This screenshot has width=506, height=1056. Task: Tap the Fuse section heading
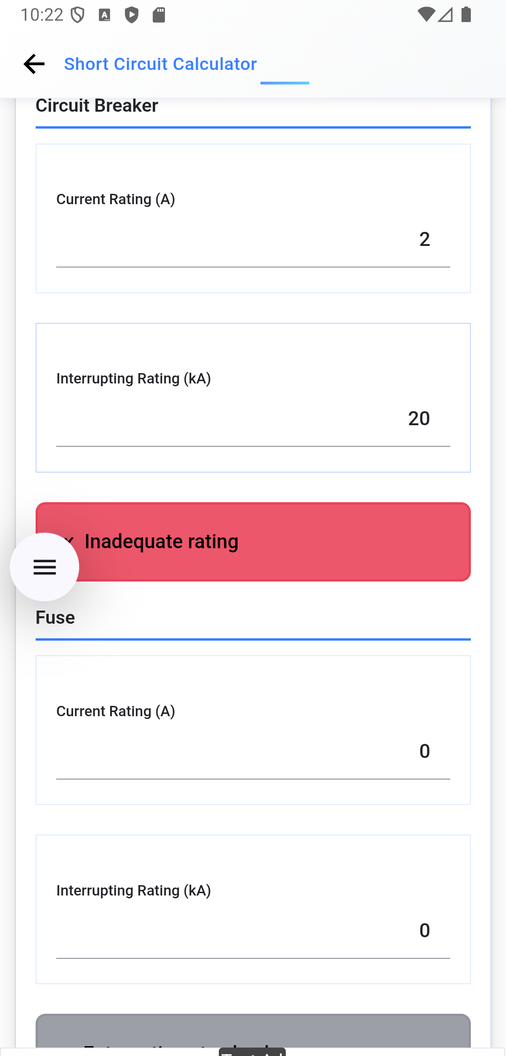pos(55,618)
